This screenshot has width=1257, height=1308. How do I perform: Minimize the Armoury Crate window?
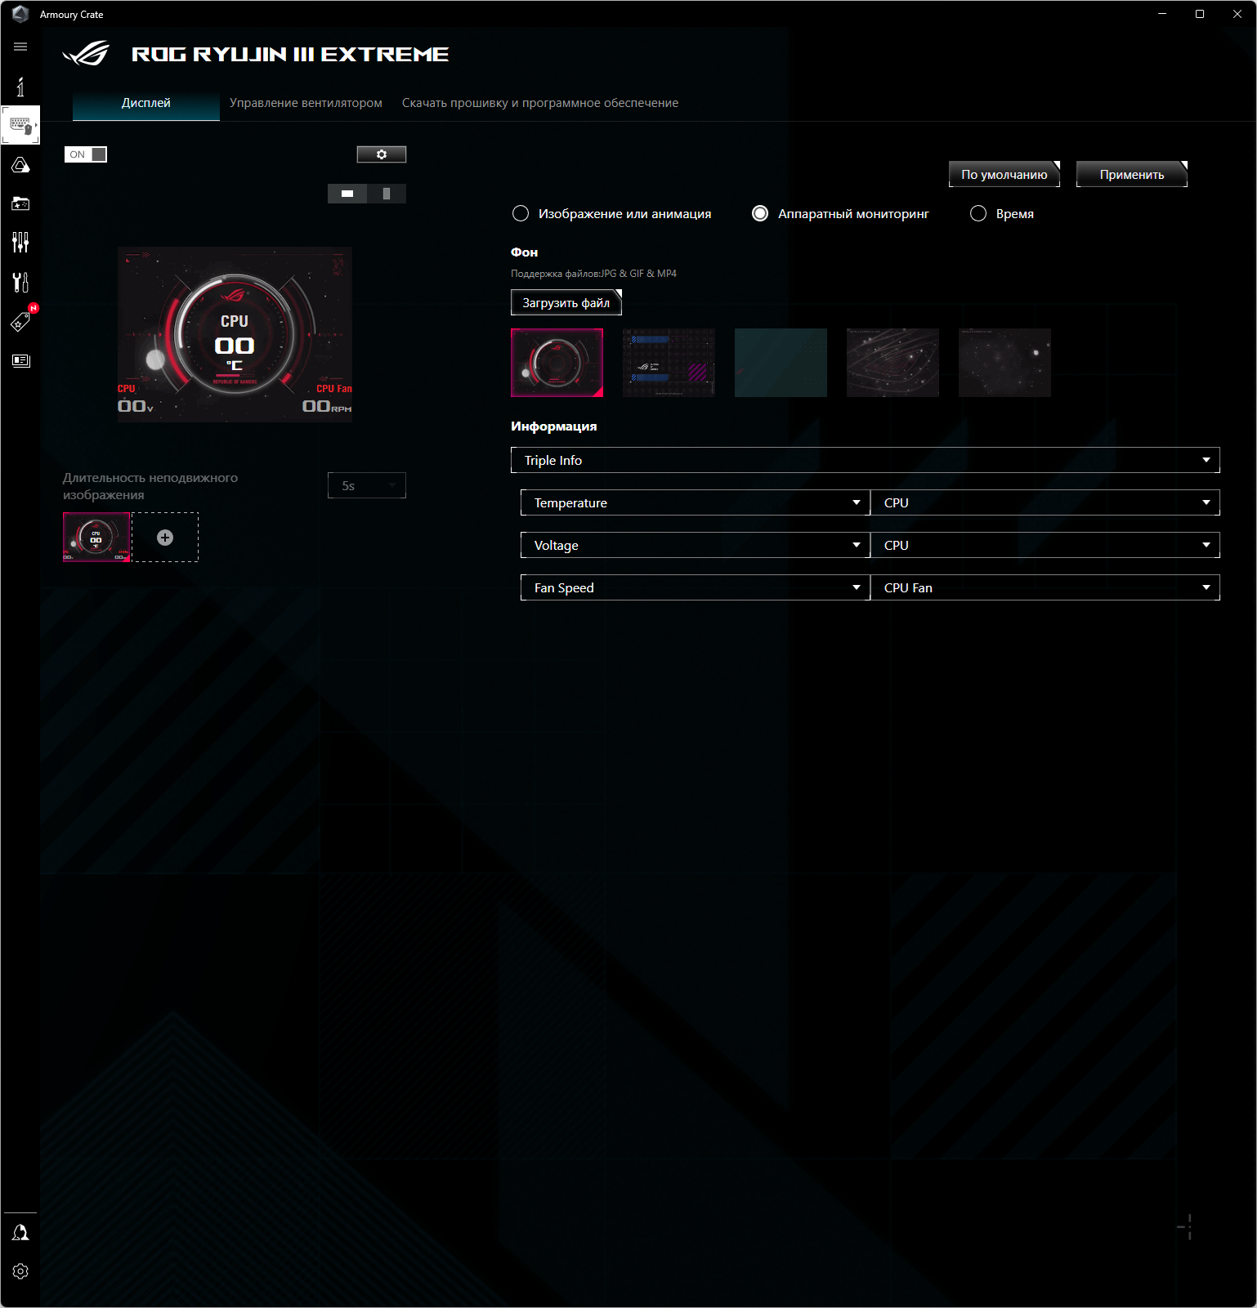(x=1162, y=14)
